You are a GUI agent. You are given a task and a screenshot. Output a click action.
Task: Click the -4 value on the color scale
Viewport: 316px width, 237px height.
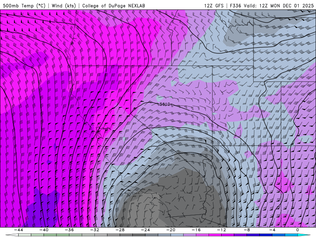pyautogui.click(x=272, y=230)
